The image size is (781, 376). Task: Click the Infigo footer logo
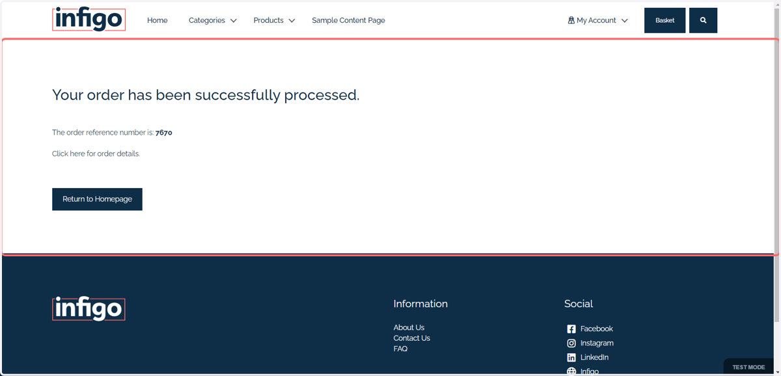(89, 308)
